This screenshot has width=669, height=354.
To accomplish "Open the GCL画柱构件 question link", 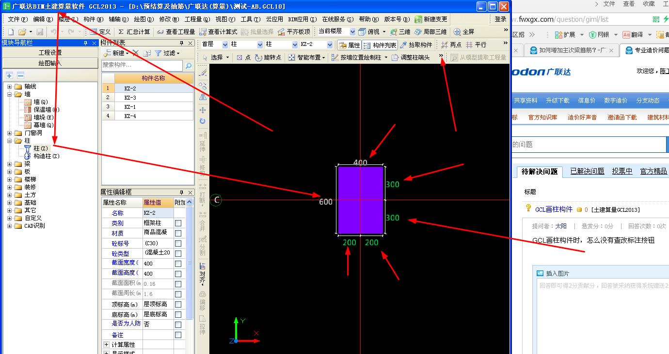I will pos(554,209).
